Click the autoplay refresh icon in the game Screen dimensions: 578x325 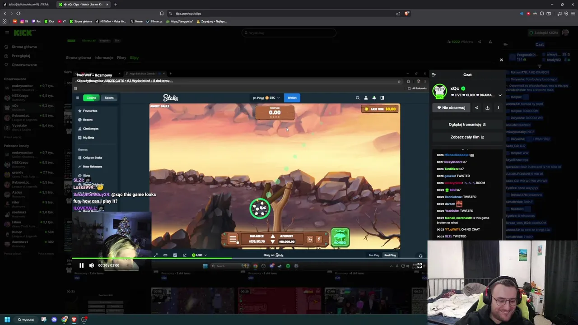(x=309, y=239)
